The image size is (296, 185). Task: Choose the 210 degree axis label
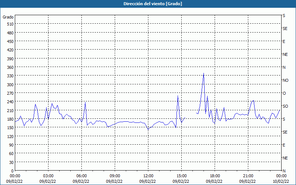pyautogui.click(x=11, y=110)
